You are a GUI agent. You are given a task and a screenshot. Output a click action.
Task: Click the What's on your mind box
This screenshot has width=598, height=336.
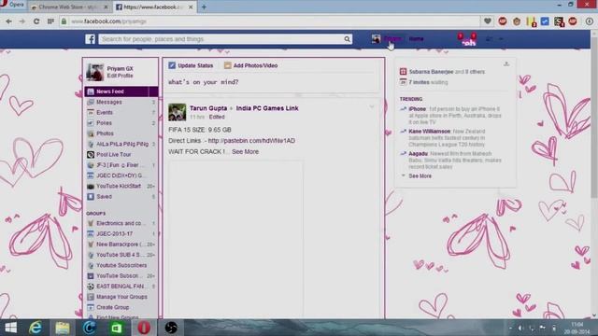tap(272, 82)
